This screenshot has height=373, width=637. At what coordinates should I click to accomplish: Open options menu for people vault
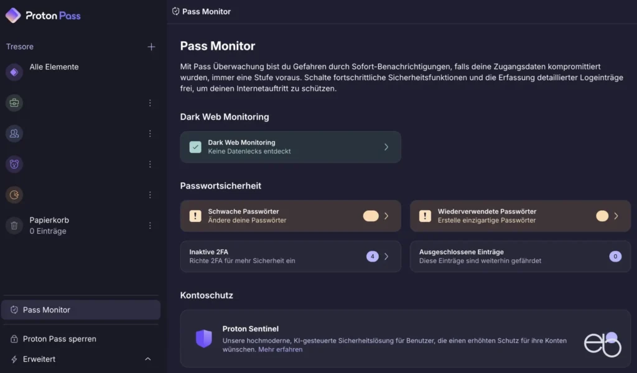click(150, 134)
